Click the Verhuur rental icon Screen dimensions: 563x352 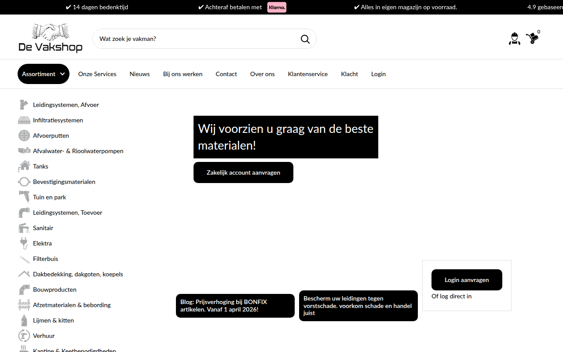(x=24, y=336)
